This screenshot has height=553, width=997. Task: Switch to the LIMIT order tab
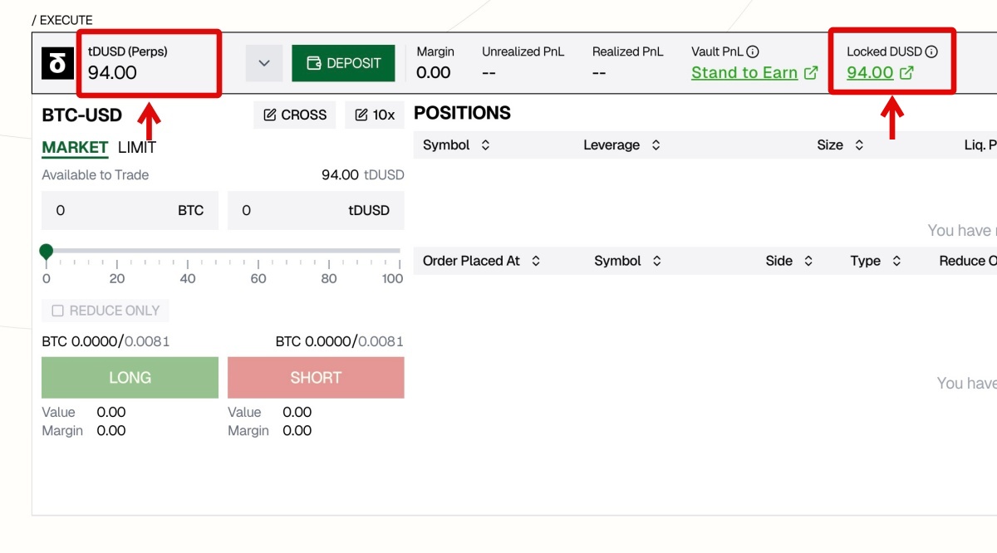[137, 148]
